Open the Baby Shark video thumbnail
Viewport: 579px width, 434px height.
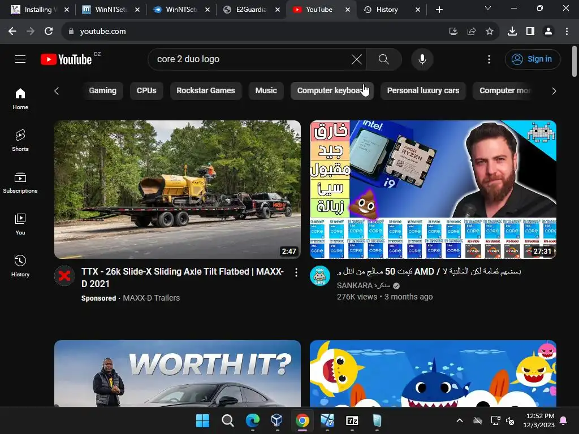tap(433, 374)
